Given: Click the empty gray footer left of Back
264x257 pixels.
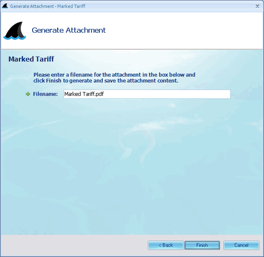Looking at the screenshot, I should pos(74,245).
